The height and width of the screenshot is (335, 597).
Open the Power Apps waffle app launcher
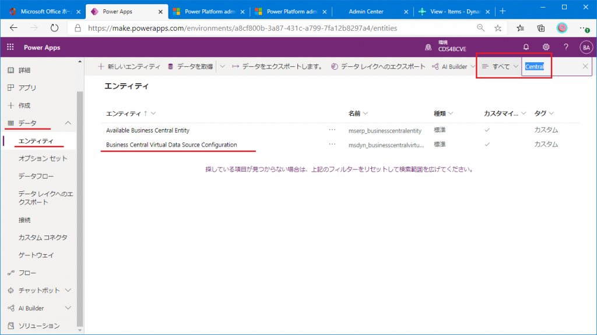10,48
